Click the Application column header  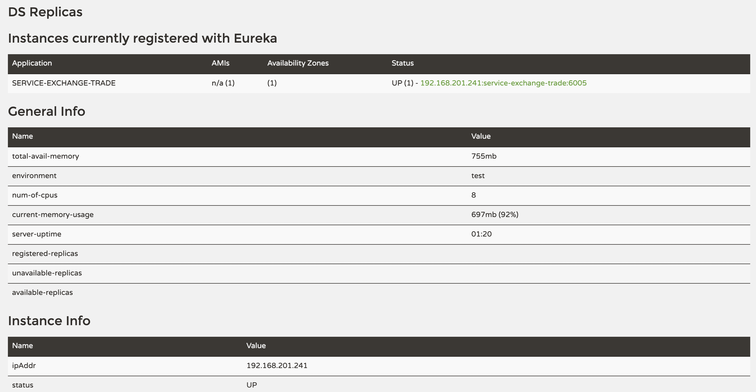point(32,63)
